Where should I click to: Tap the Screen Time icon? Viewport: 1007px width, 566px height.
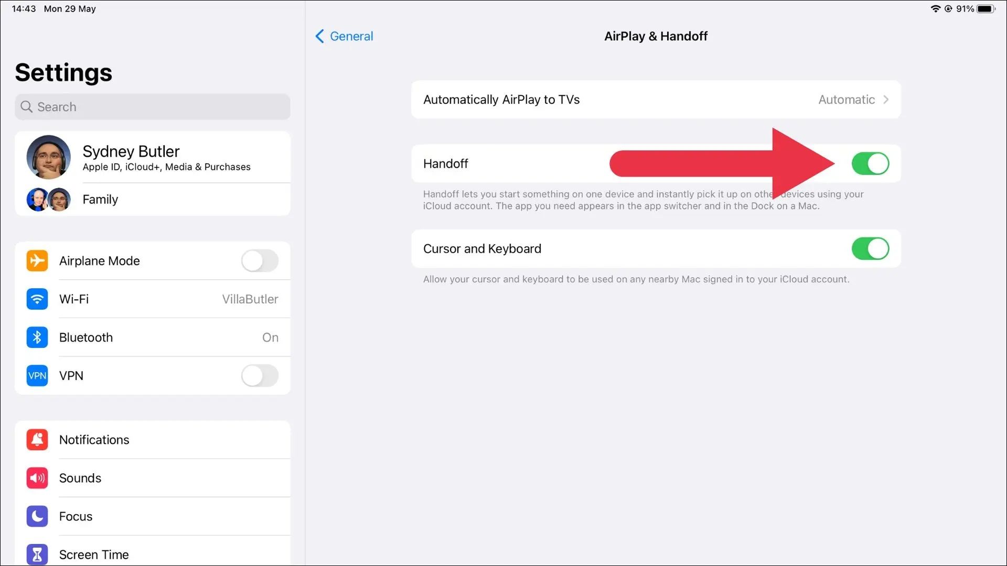pos(37,554)
